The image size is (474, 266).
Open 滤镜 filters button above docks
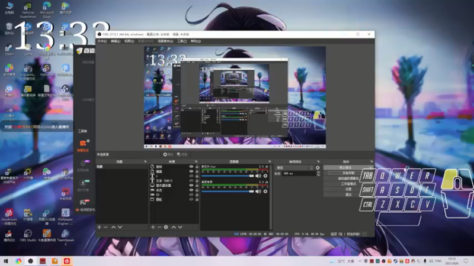[182, 154]
